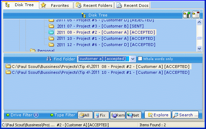Open the Favorites tab
The image size is (206, 129).
[x=56, y=5]
